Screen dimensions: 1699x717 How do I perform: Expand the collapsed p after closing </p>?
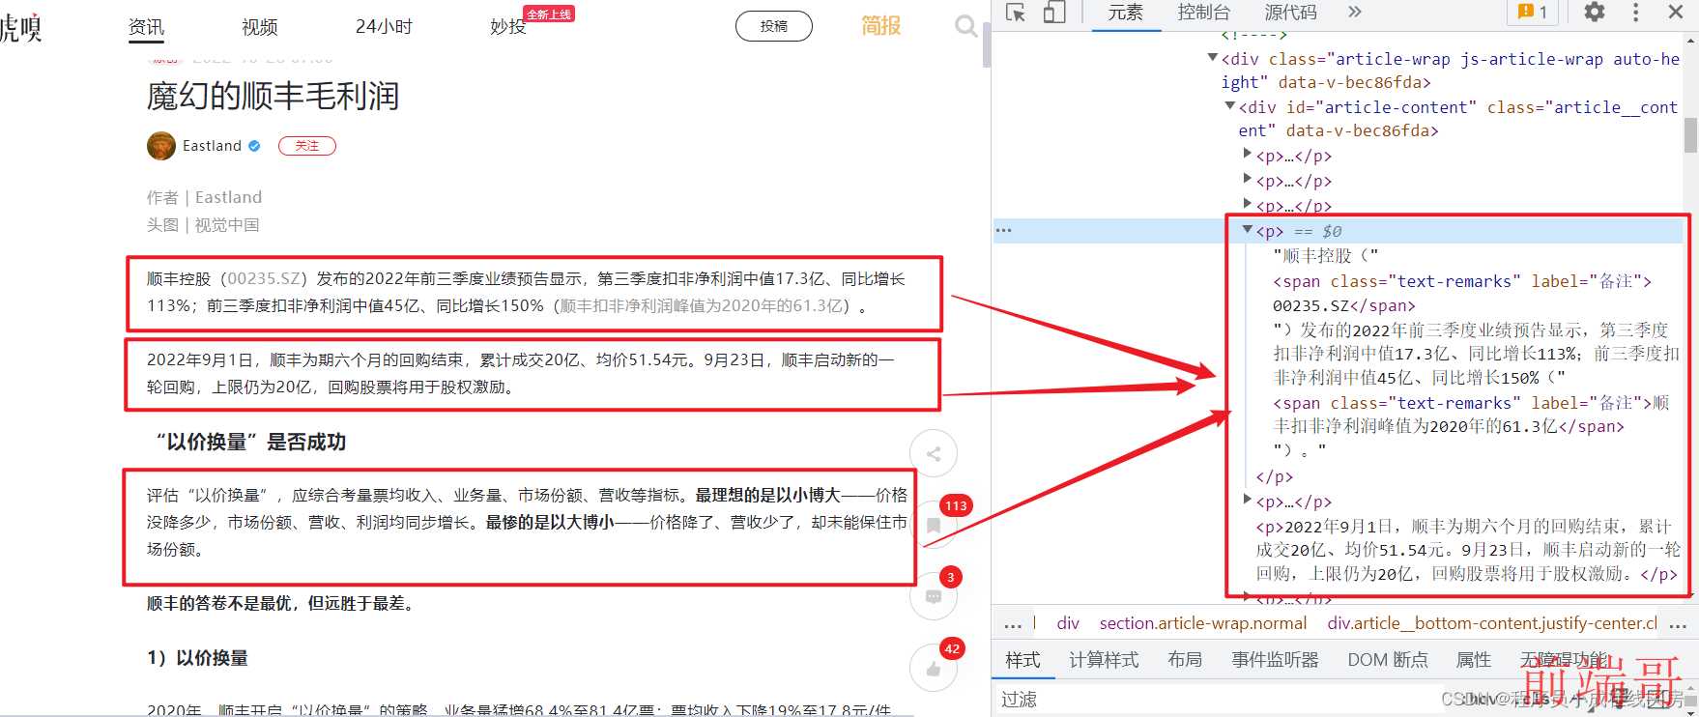[x=1247, y=500]
